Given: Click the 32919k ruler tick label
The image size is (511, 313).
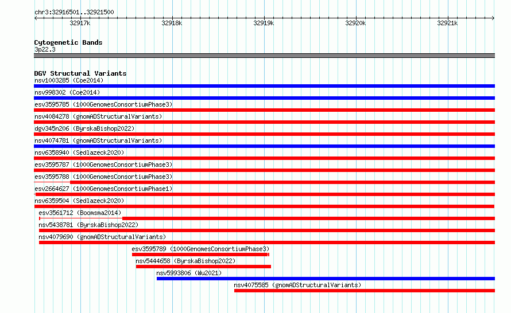Looking at the screenshot, I should (264, 23).
